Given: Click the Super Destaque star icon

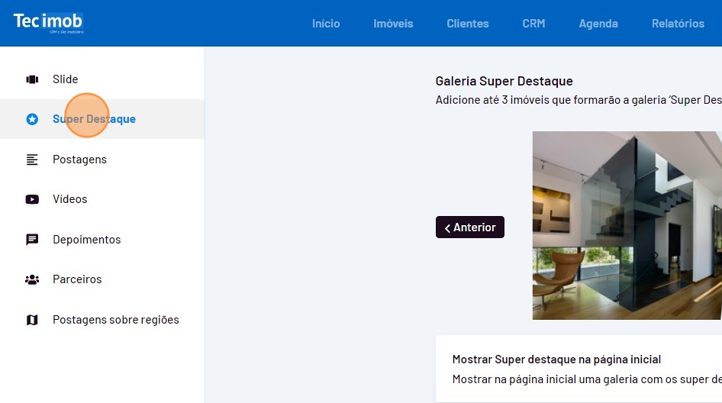Looking at the screenshot, I should click(x=32, y=119).
